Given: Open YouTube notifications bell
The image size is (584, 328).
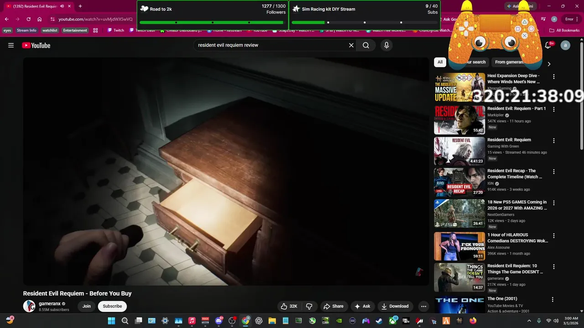Looking at the screenshot, I should coord(548,45).
